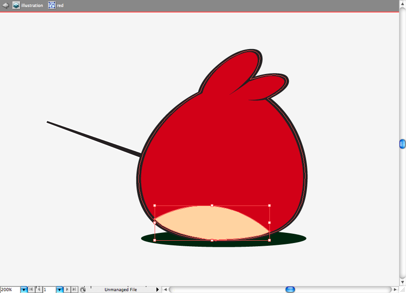Click the bottom-left bounding box handle
This screenshot has height=293, width=406.
(155, 240)
